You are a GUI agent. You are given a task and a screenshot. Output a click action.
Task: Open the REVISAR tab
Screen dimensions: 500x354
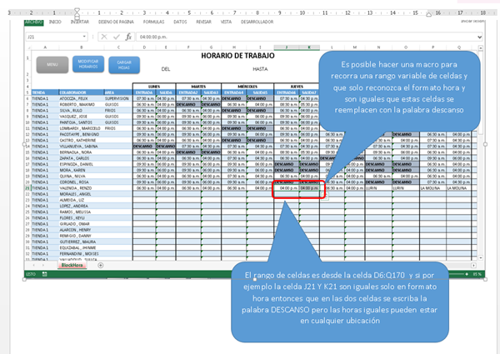[204, 22]
